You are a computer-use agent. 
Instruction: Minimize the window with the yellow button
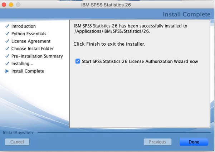11,5
